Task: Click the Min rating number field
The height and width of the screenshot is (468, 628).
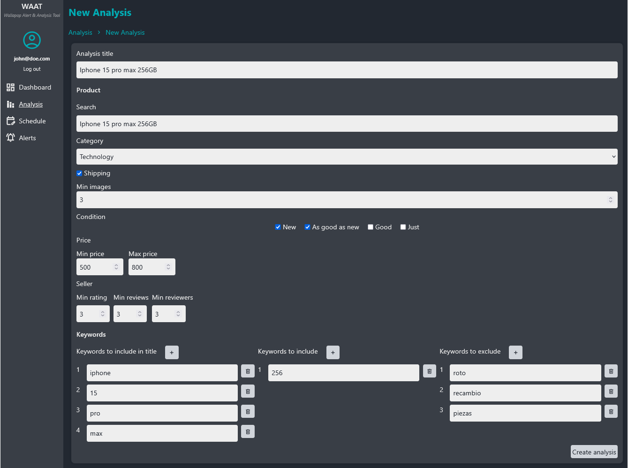Action: point(93,314)
